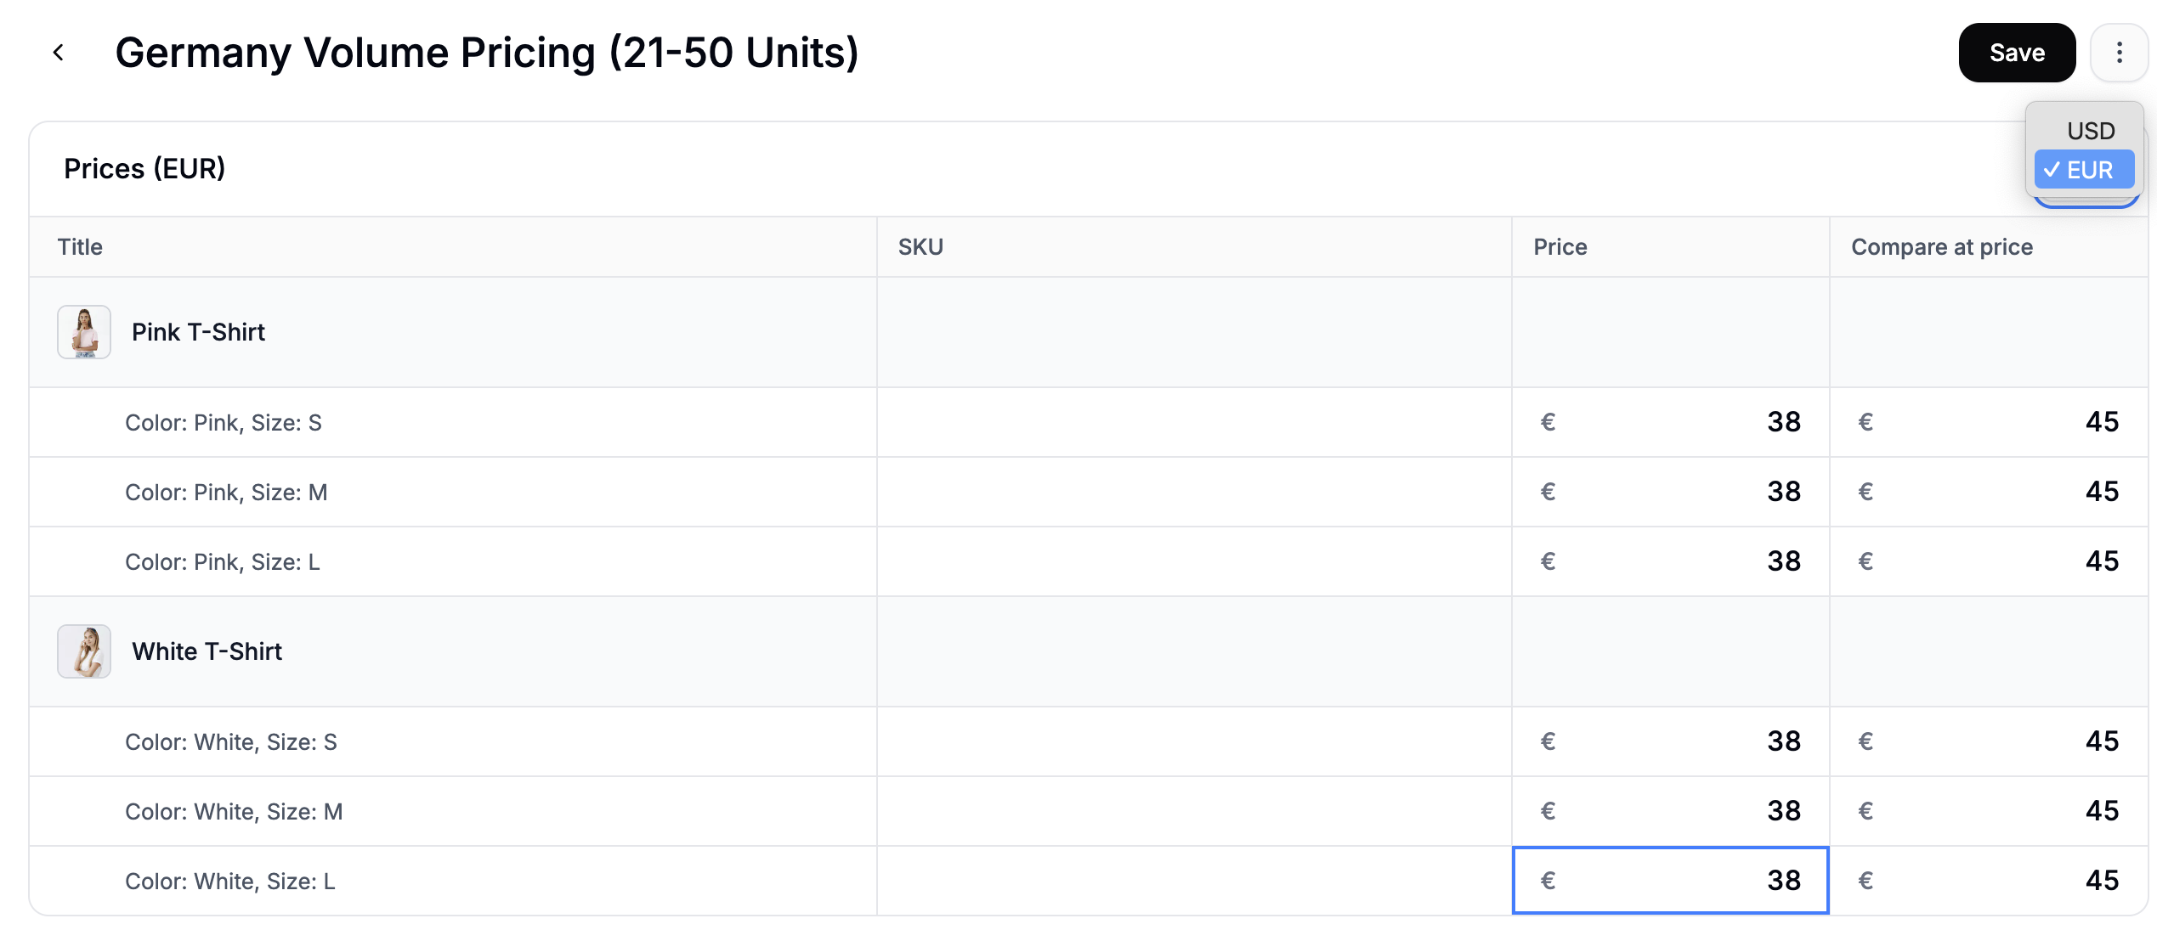Screen dimensions: 2157x941
Task: Click the Save button
Action: pyautogui.click(x=2016, y=52)
